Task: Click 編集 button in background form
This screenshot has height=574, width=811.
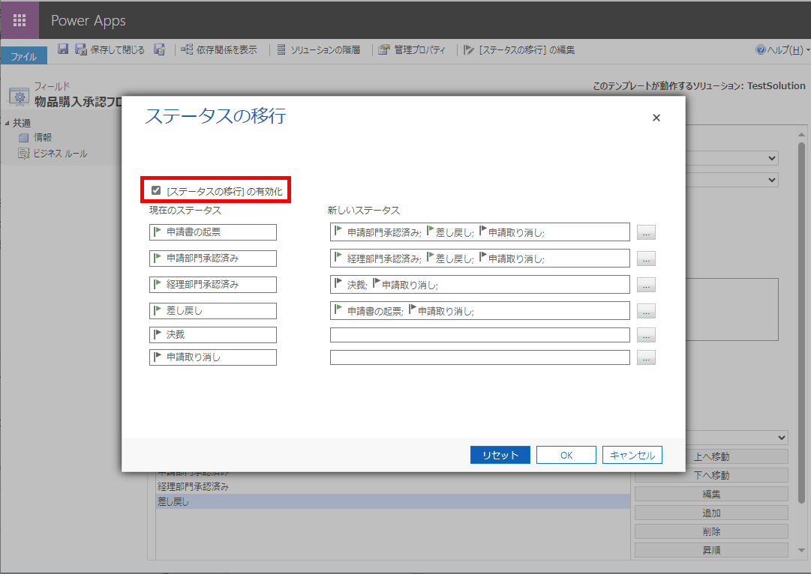Action: coord(711,494)
